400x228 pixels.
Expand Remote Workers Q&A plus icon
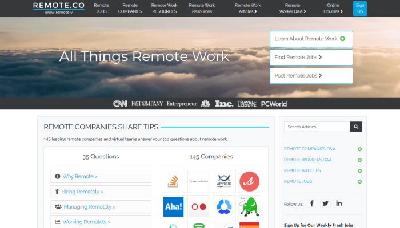click(x=359, y=160)
